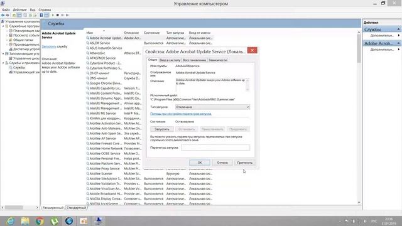Click the Pause service toolbar icon
402x226 pixels.
tap(62, 15)
